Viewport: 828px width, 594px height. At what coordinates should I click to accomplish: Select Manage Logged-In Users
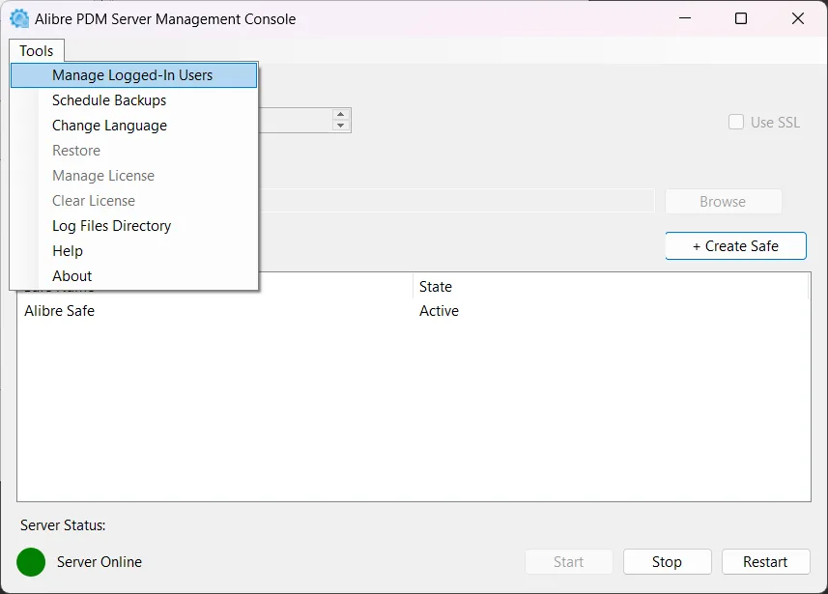point(133,75)
